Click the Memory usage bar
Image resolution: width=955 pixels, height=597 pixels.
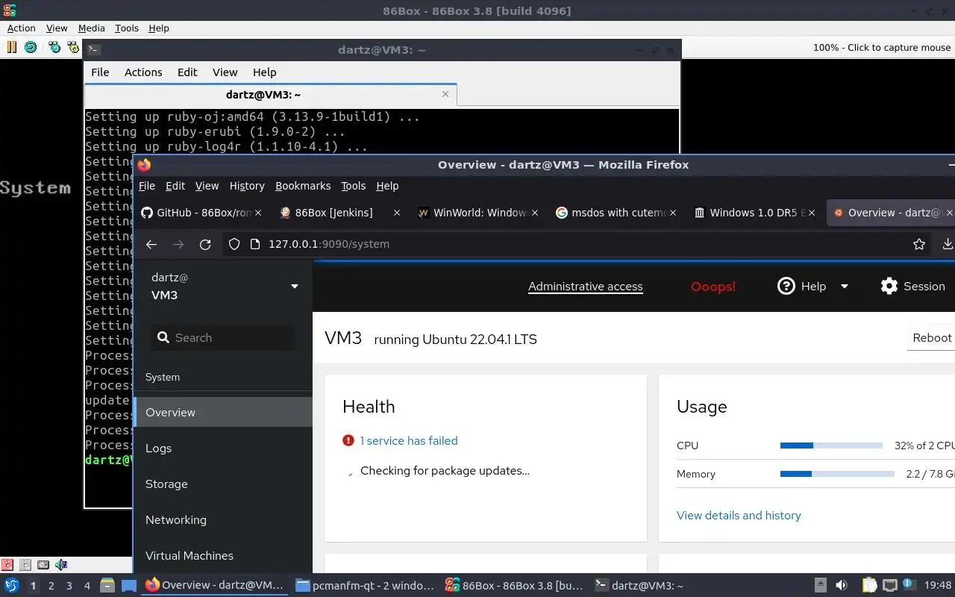point(837,474)
